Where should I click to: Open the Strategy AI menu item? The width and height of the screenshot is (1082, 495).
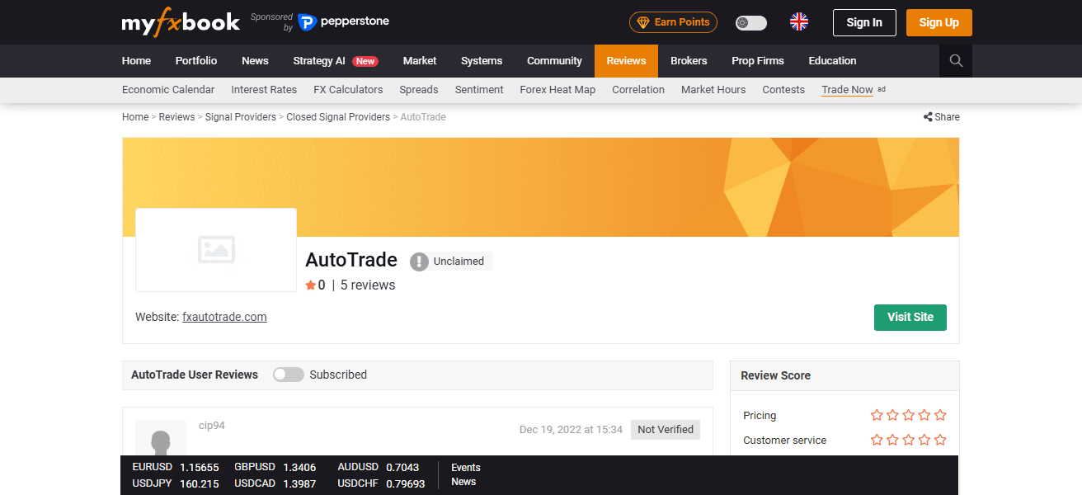click(x=335, y=61)
